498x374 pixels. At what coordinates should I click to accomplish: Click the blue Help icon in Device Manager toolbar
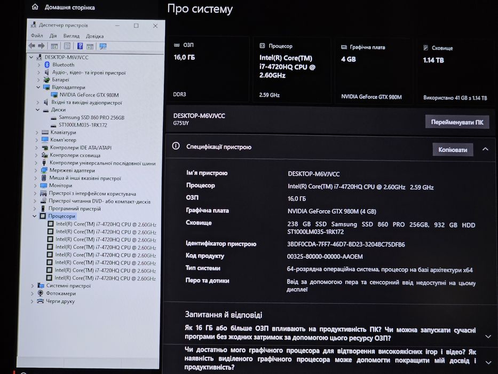(80, 46)
